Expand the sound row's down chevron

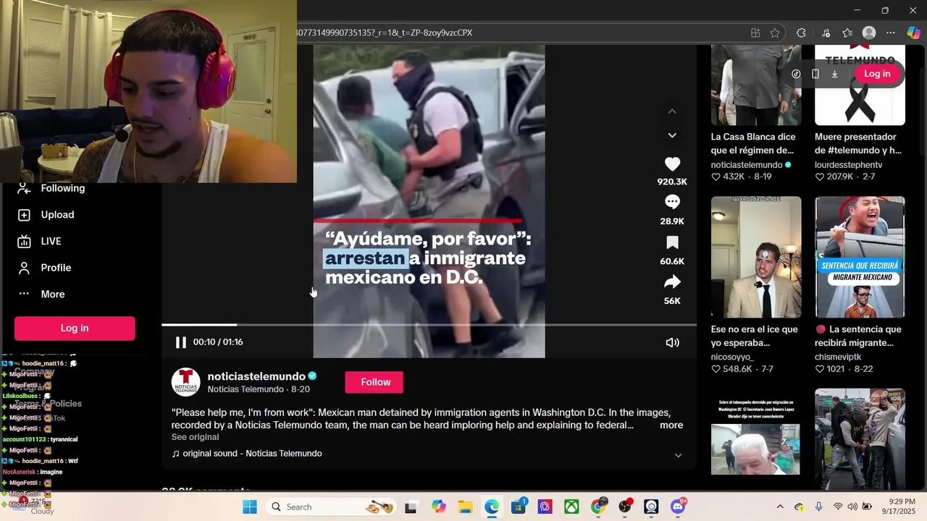click(678, 455)
